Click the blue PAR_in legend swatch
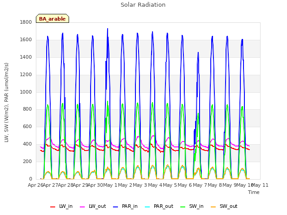287x215 pixels. pos(116,207)
